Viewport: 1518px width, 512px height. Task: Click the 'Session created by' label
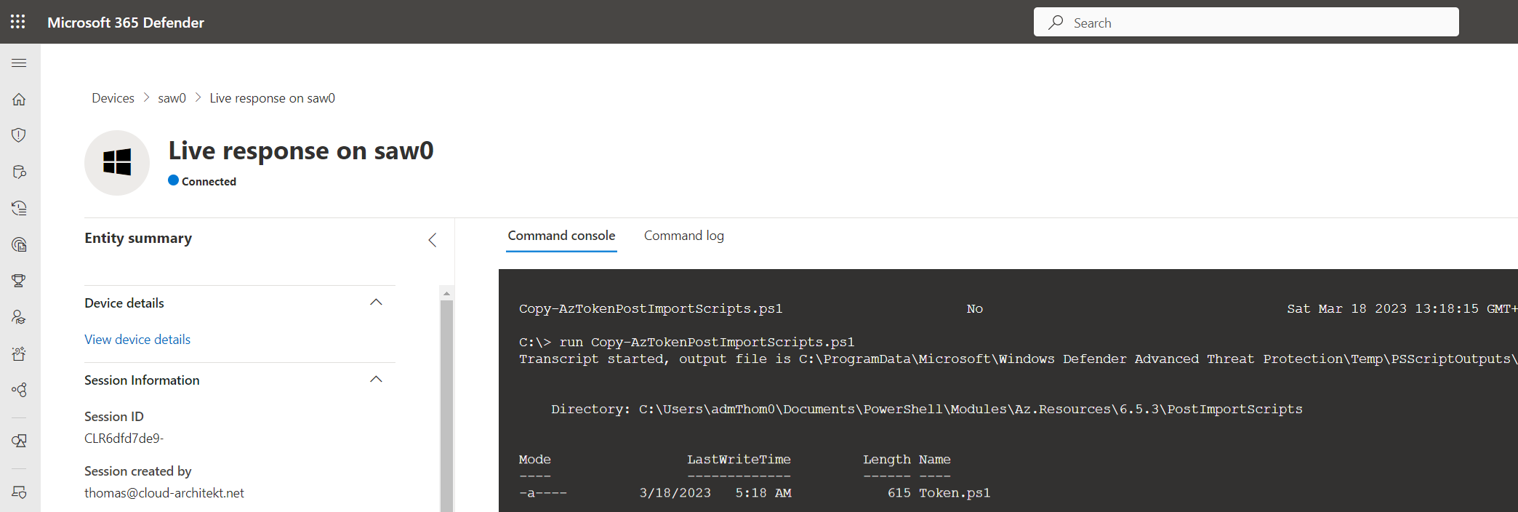[x=138, y=471]
